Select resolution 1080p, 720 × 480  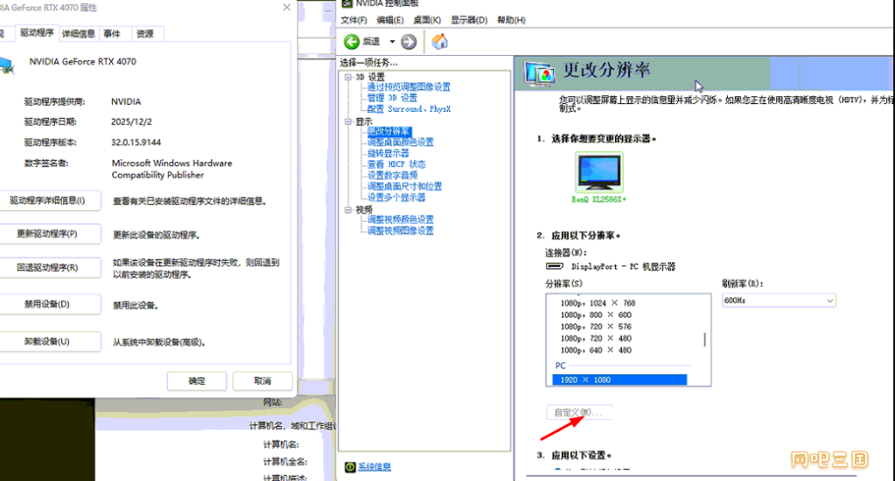click(596, 338)
